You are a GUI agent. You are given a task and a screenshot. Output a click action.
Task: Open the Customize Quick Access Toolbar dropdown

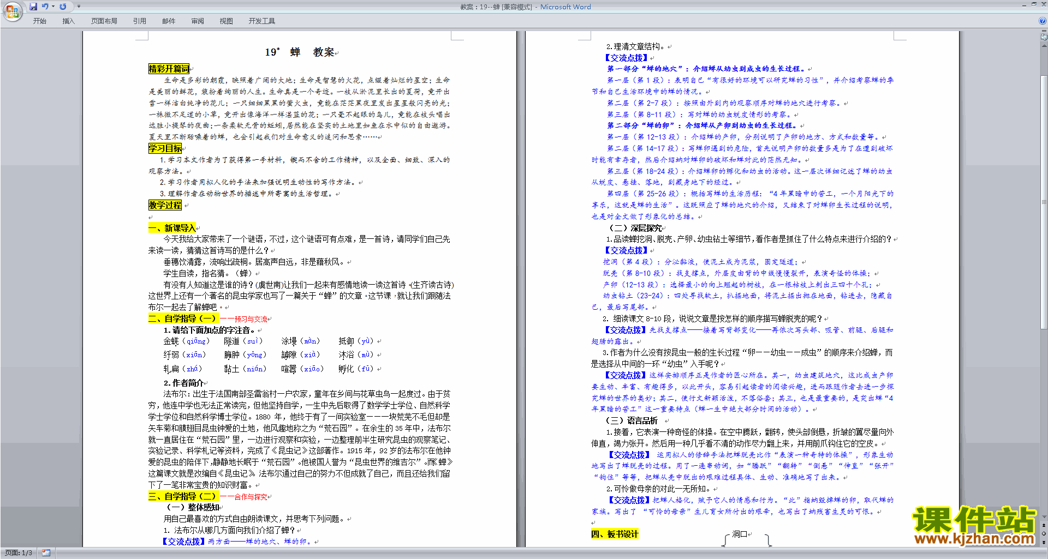click(79, 7)
